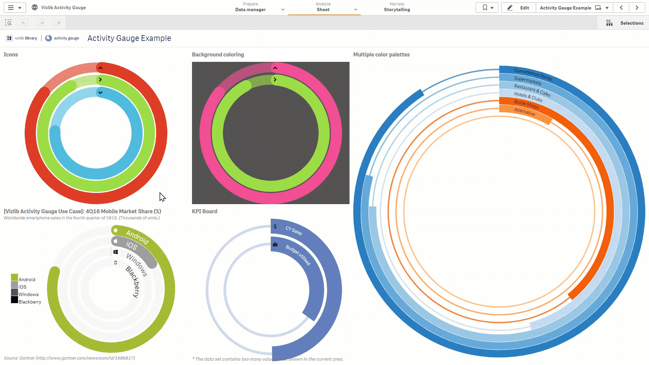The width and height of the screenshot is (649, 365).
Task: Click the CY Sales arc label
Action: coord(294,230)
